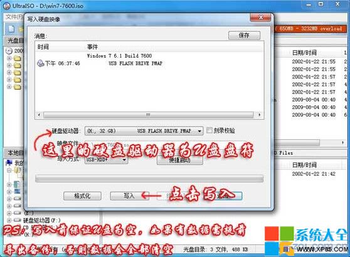Click the 格式化 button
Image resolution: width=350 pixels, height=257 pixels.
(82, 196)
